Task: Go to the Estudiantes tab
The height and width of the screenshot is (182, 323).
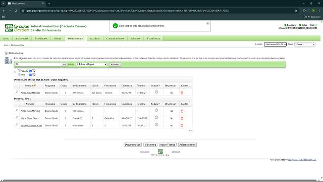Action: pos(41,38)
